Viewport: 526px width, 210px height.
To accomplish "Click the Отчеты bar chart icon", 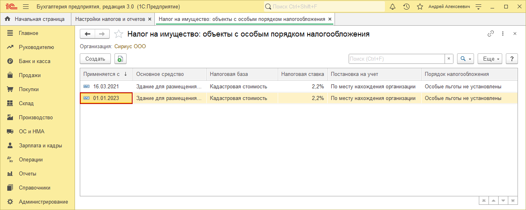I will coord(10,173).
